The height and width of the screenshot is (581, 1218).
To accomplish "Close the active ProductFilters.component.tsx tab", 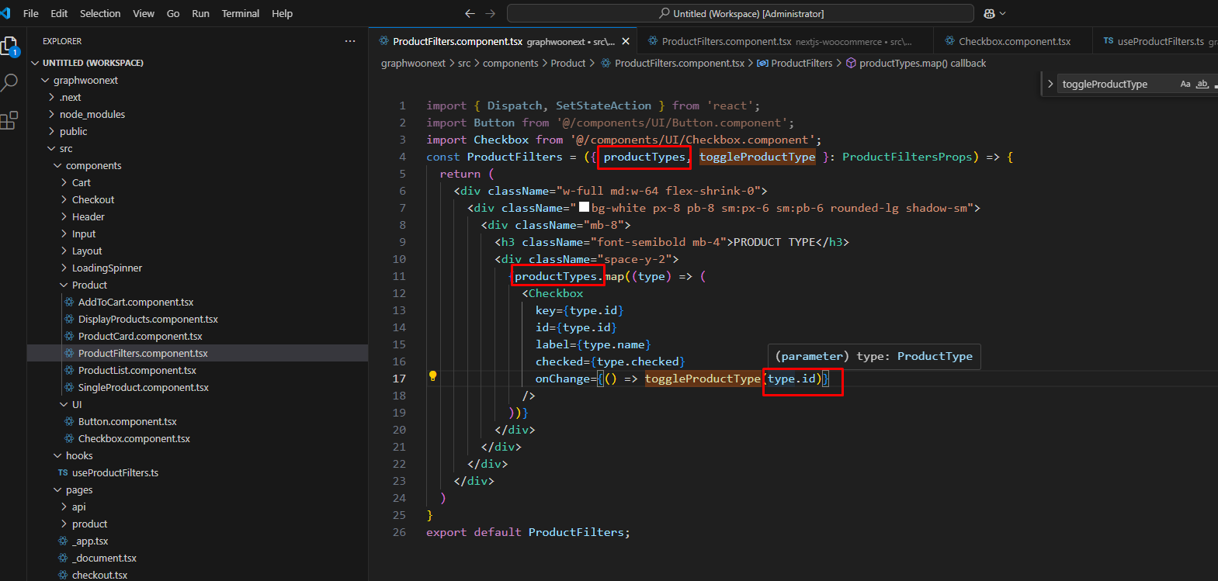I will [626, 41].
